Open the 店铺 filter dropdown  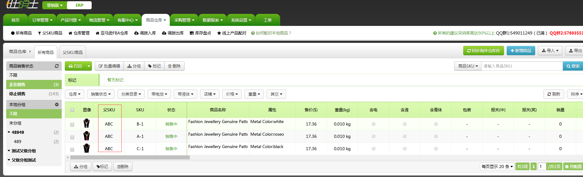[x=210, y=94]
